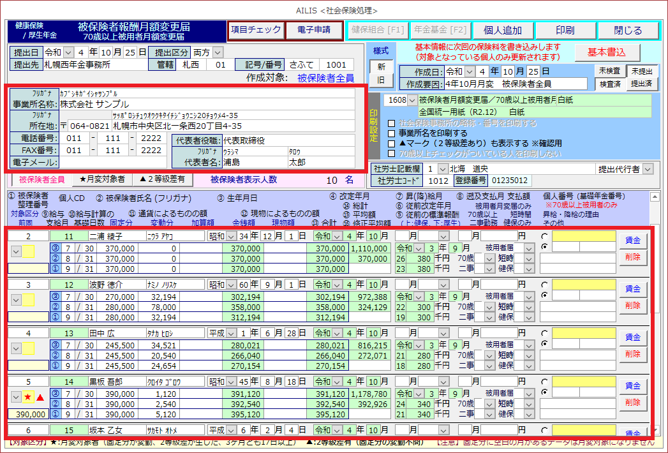Mark the form as 提出済
Viewport: 668px width, 453px height.
tap(641, 84)
